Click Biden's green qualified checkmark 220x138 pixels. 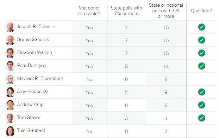click(x=202, y=27)
